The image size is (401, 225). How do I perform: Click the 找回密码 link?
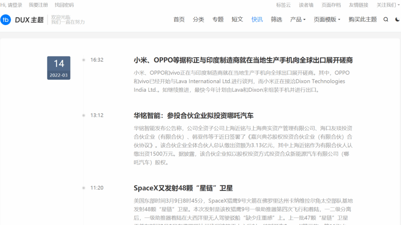pyautogui.click(x=64, y=5)
